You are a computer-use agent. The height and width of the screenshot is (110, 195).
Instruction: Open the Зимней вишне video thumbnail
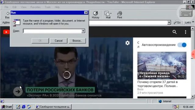pyautogui.click(x=162, y=66)
